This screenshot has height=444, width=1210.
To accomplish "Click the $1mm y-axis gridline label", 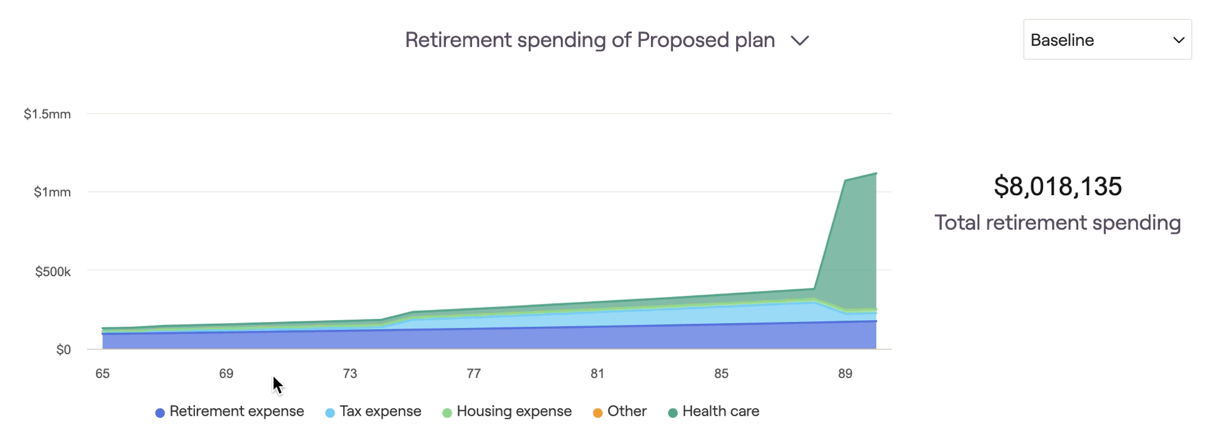I will [x=52, y=192].
